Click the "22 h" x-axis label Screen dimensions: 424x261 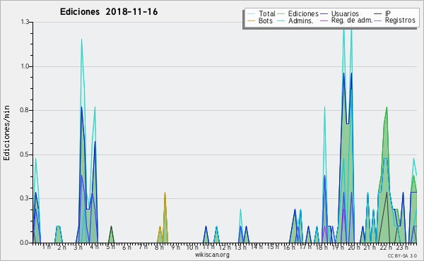386,248
